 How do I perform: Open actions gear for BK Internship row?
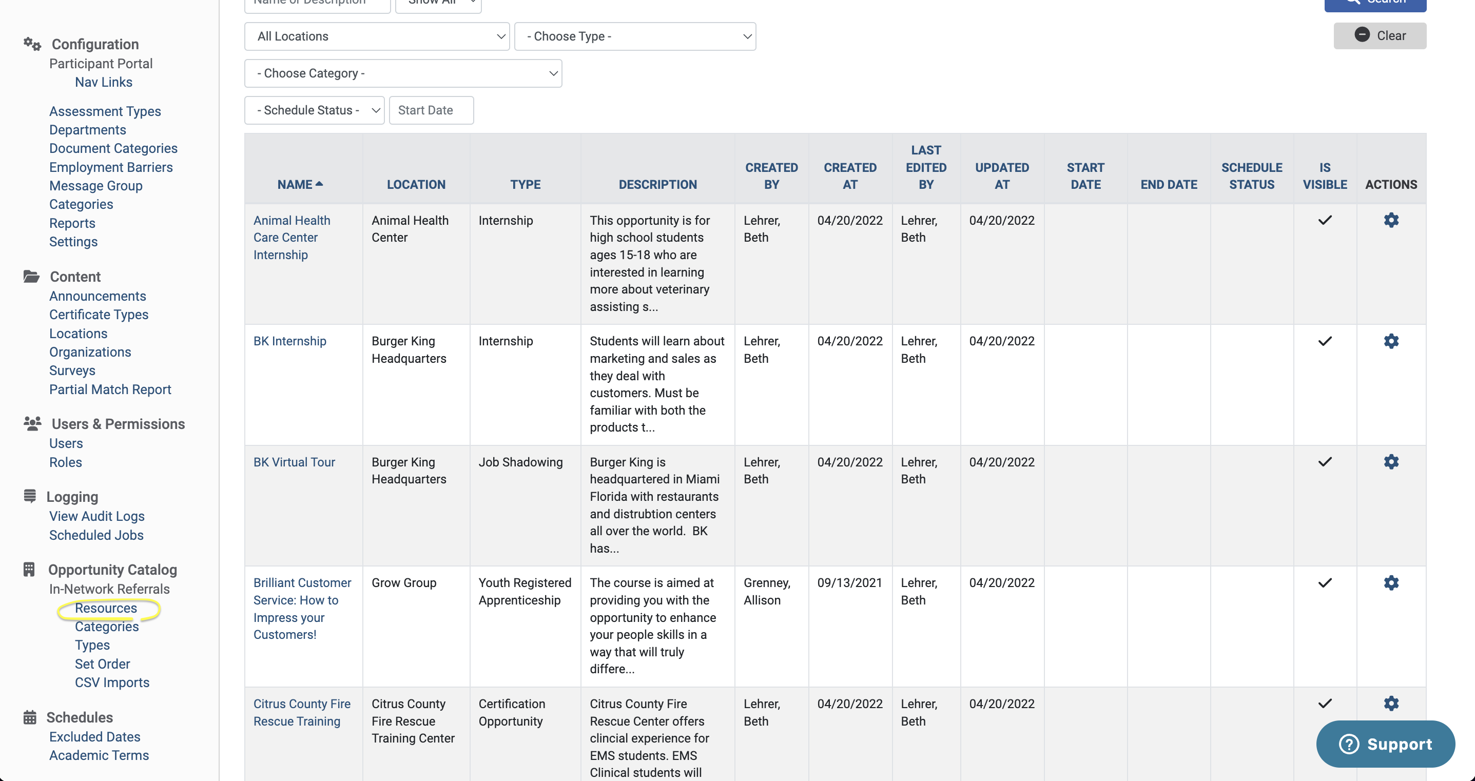coord(1391,341)
